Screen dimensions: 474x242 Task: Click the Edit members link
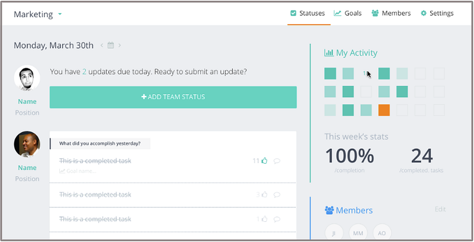440,209
